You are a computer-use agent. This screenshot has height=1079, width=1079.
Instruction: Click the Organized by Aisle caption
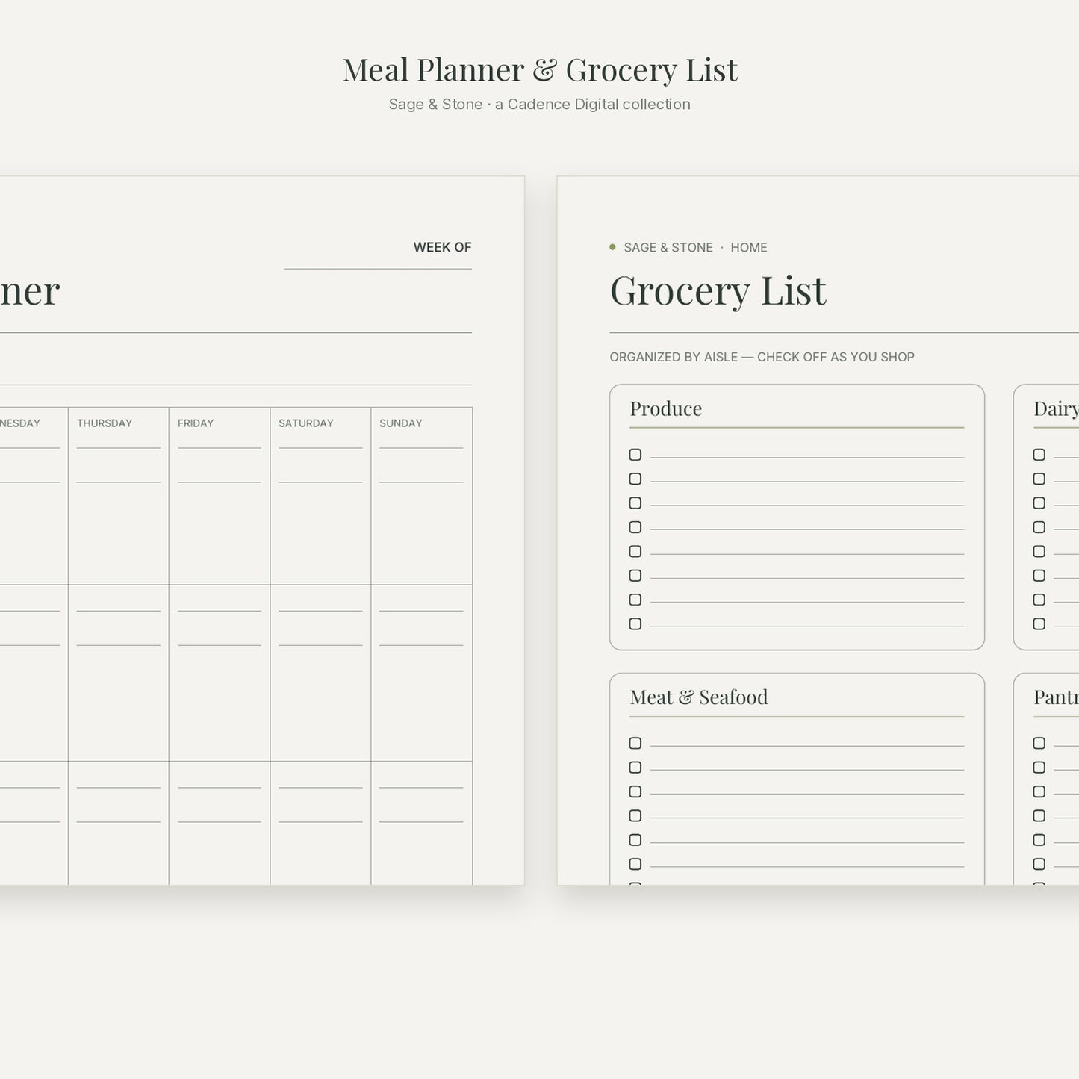click(762, 357)
